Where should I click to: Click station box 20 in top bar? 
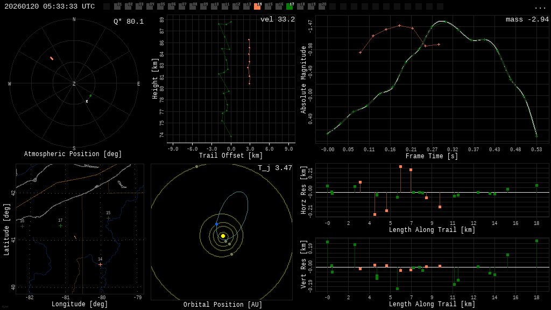pos(322,6)
